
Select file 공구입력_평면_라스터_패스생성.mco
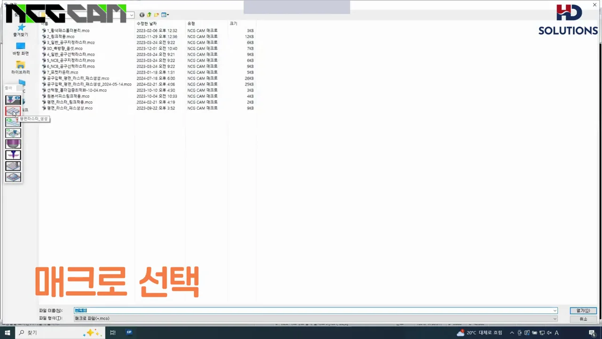75,78
